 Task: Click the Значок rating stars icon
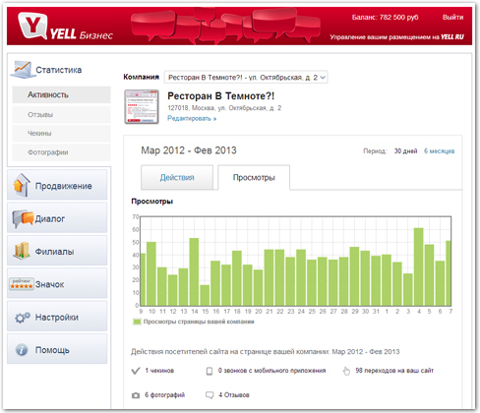click(22, 284)
